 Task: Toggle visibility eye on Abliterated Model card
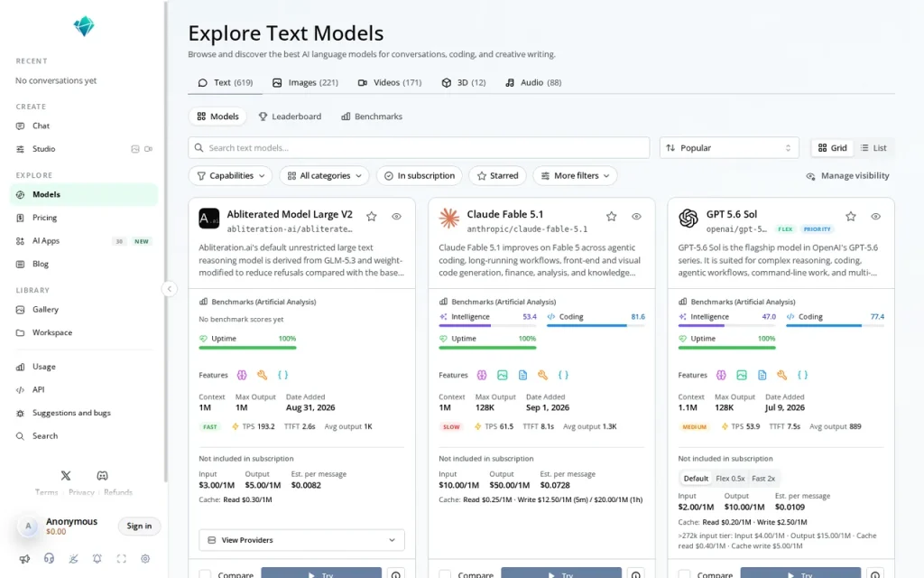point(397,217)
